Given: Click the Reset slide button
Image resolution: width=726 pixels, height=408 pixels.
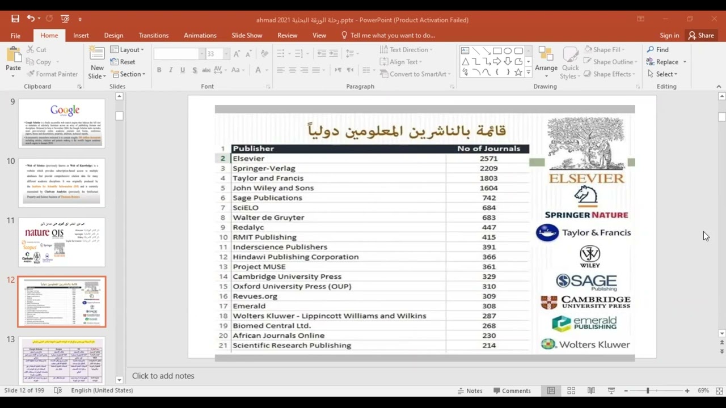Looking at the screenshot, I should (123, 62).
